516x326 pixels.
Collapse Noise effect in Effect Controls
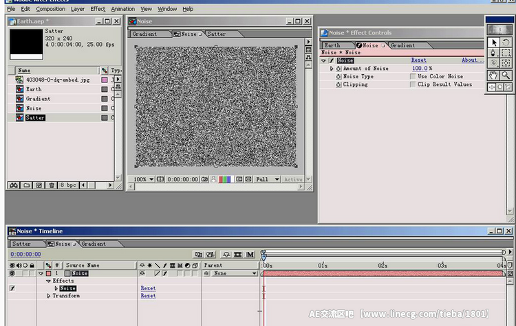coord(323,60)
